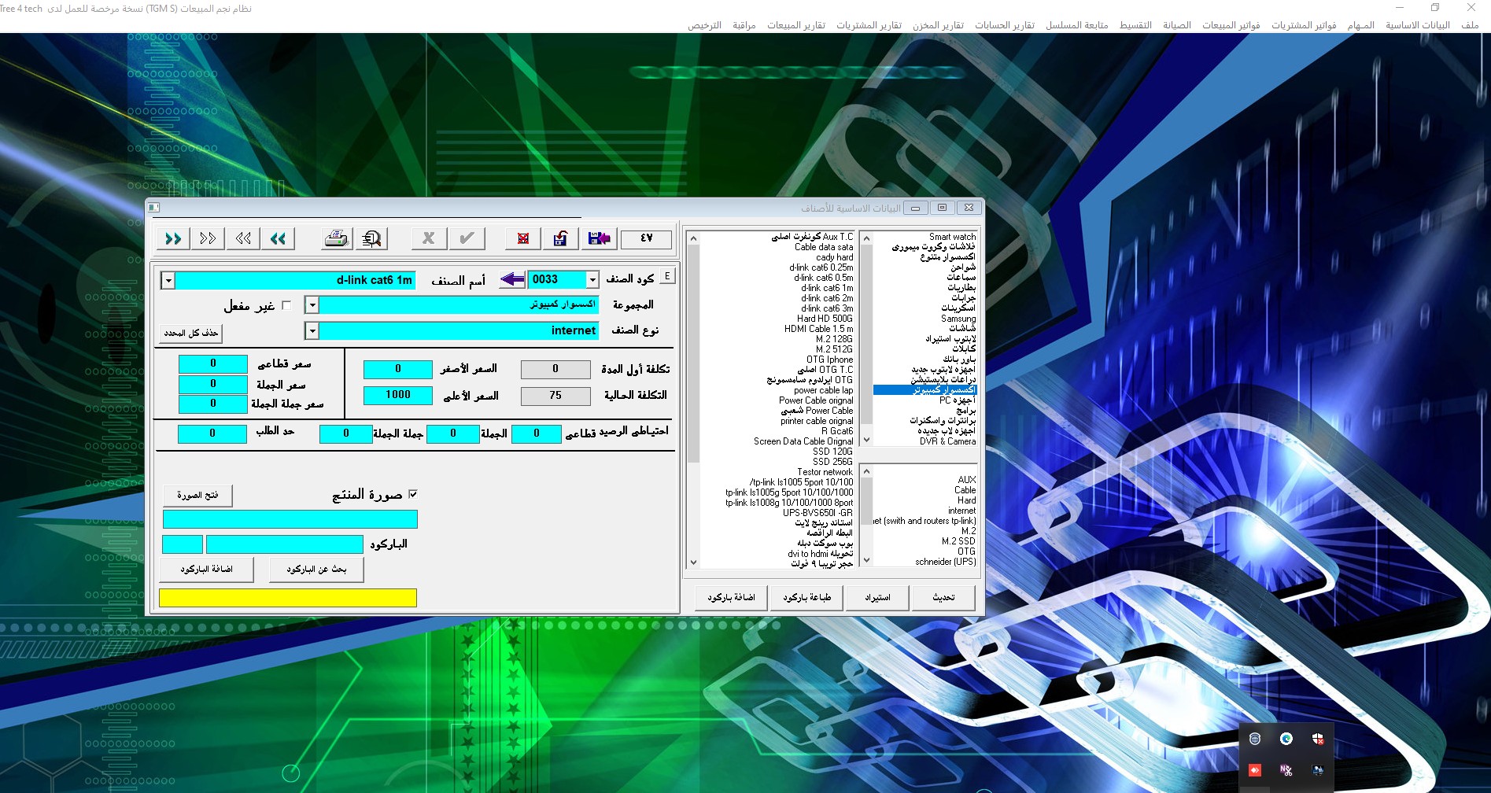This screenshot has height=793, width=1491.
Task: Click the حذف كل المحدد button
Action: click(190, 334)
